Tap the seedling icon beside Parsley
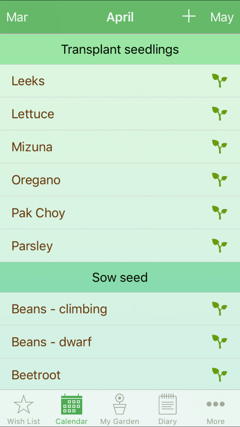The width and height of the screenshot is (240, 427). point(220,246)
